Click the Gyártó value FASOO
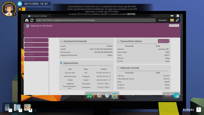Image resolution: width=204 pixels, height=115 pixels. (110, 46)
